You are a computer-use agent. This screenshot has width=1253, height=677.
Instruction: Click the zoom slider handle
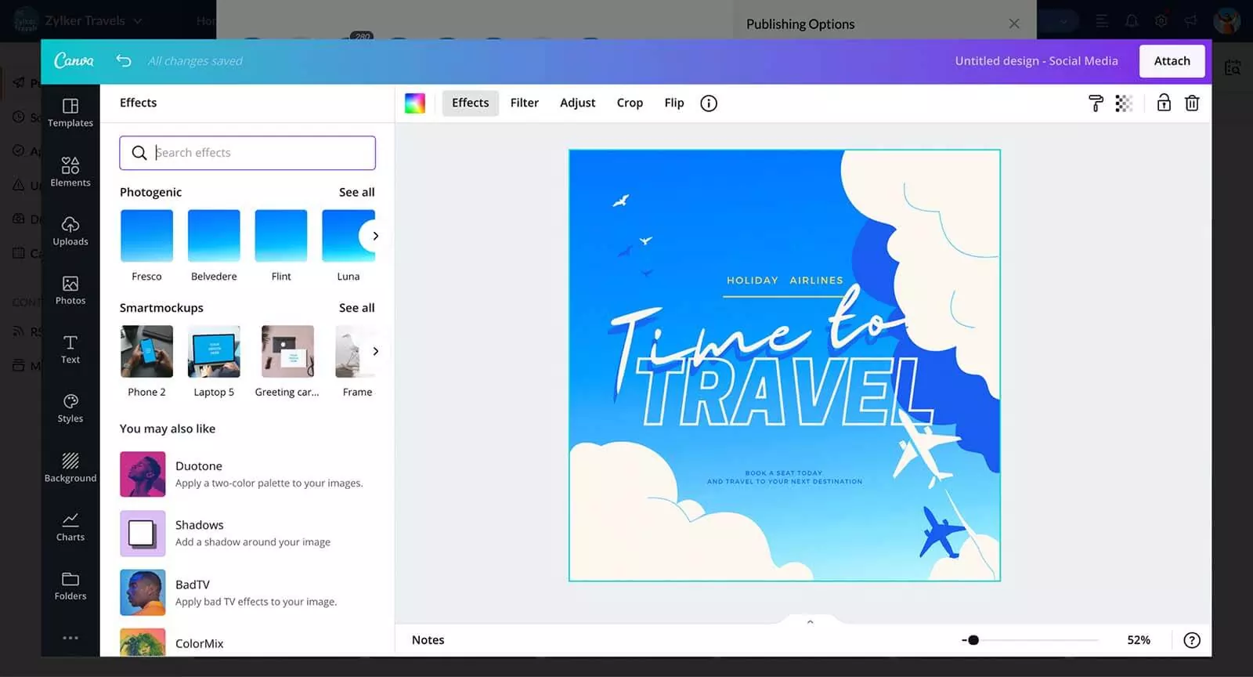click(973, 640)
